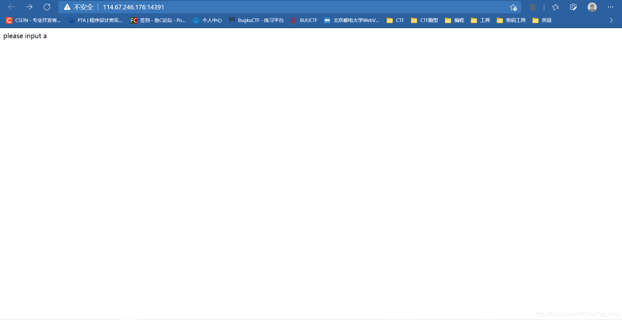Open the 个人中心 bookmark
The height and width of the screenshot is (320, 622).
207,20
